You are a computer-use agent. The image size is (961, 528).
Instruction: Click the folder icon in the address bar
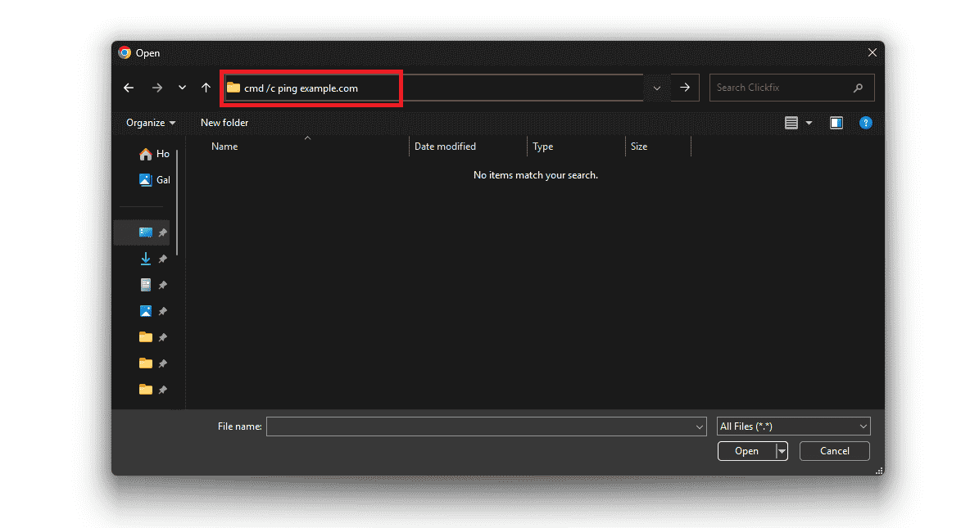(233, 88)
